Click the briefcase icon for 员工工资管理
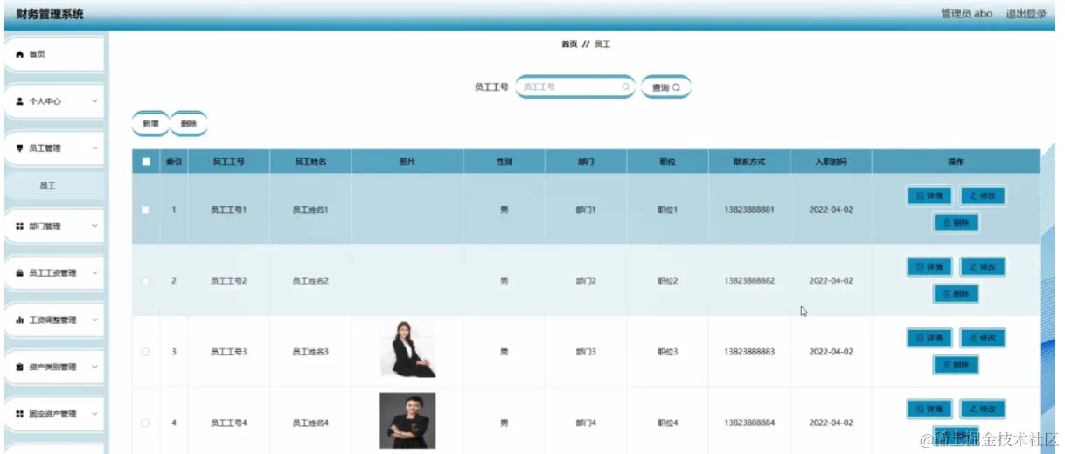 click(x=19, y=273)
